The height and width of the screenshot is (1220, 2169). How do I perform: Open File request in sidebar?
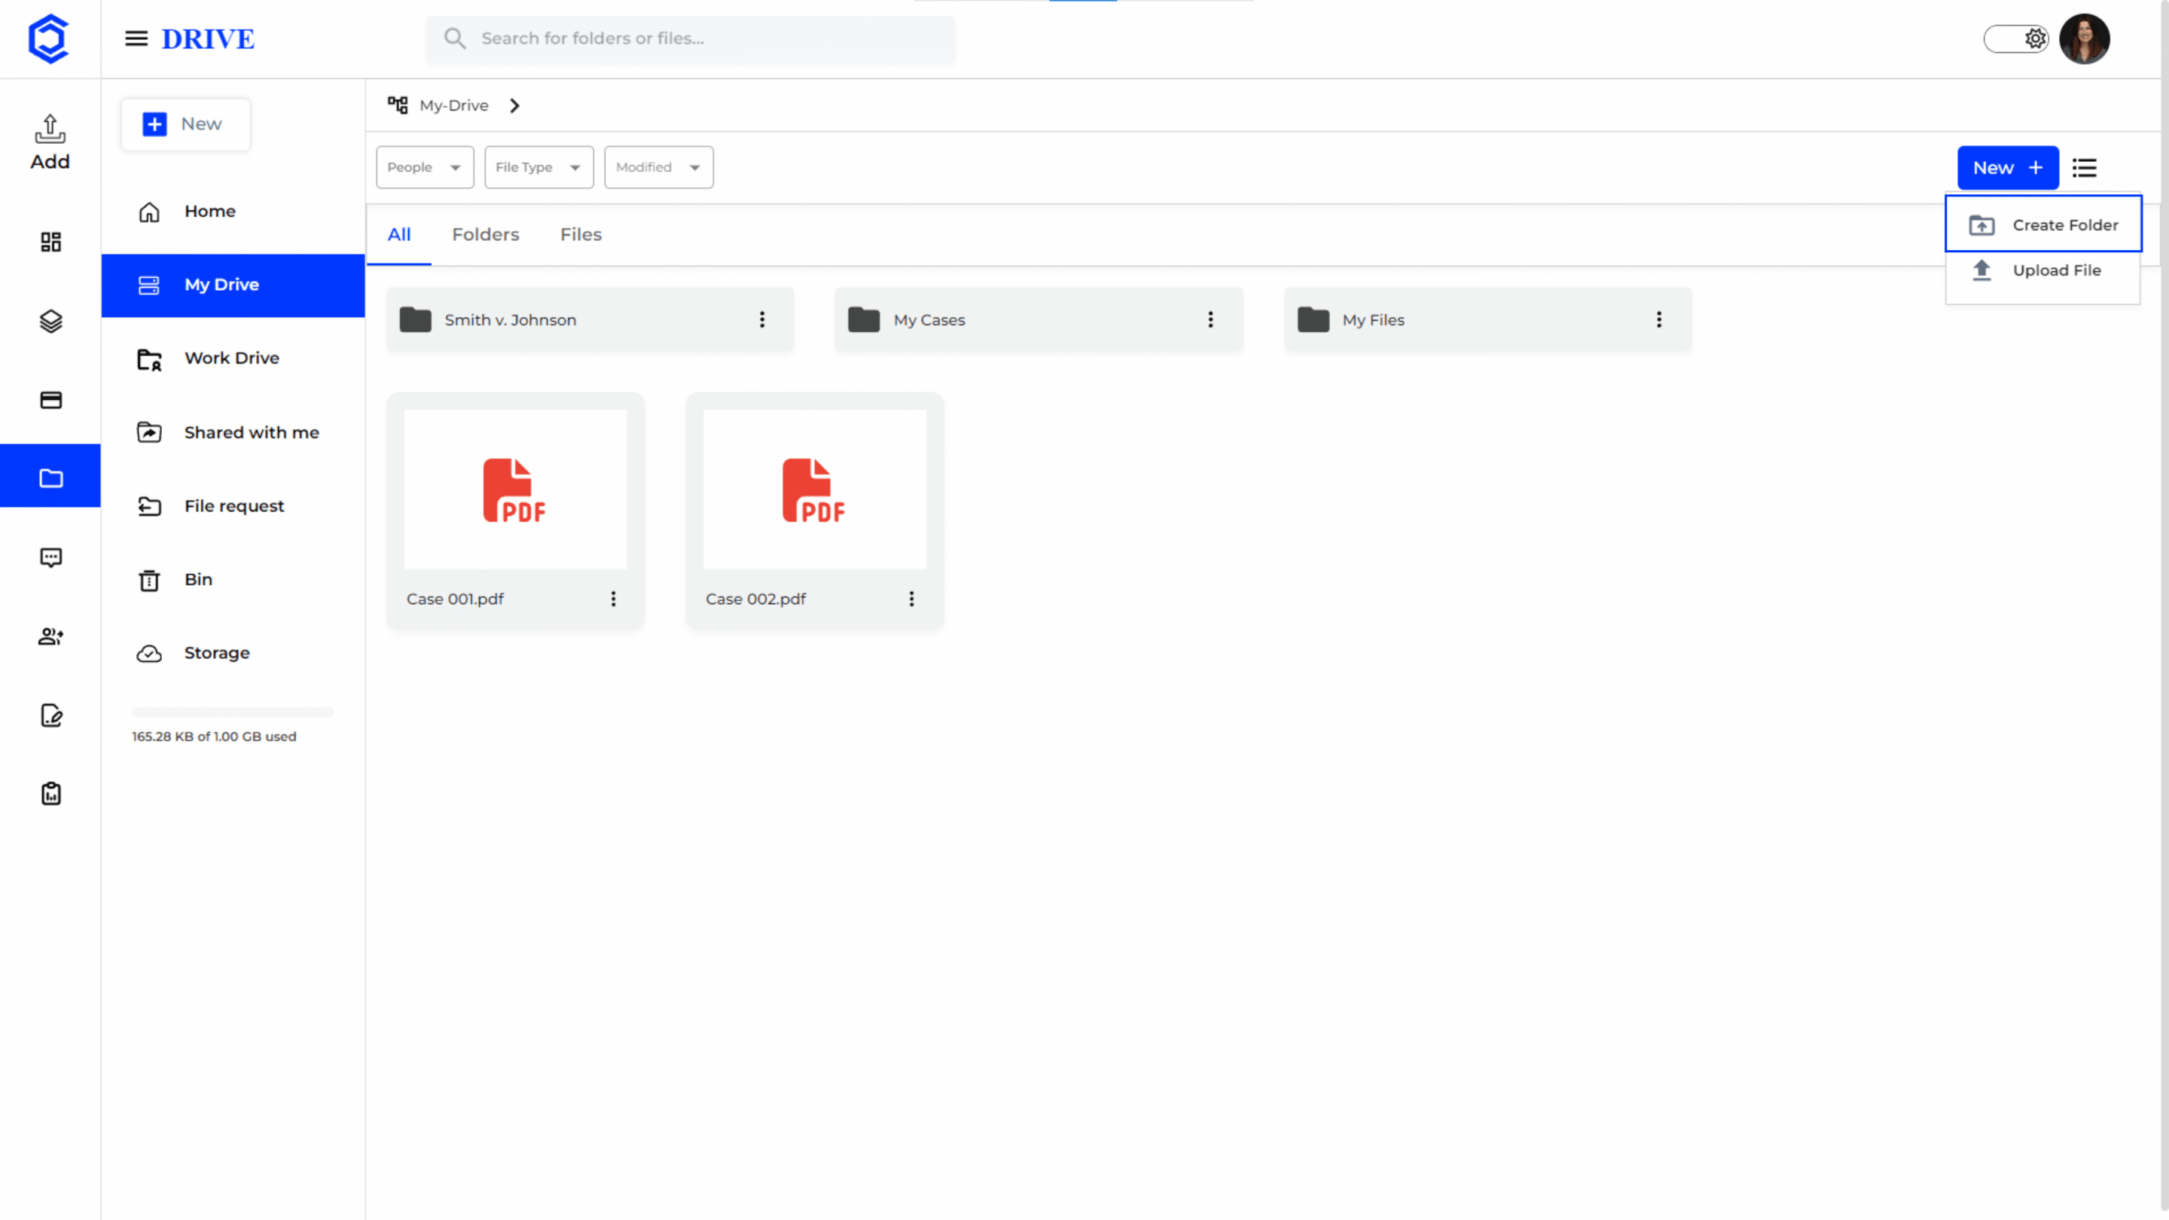[x=233, y=506]
